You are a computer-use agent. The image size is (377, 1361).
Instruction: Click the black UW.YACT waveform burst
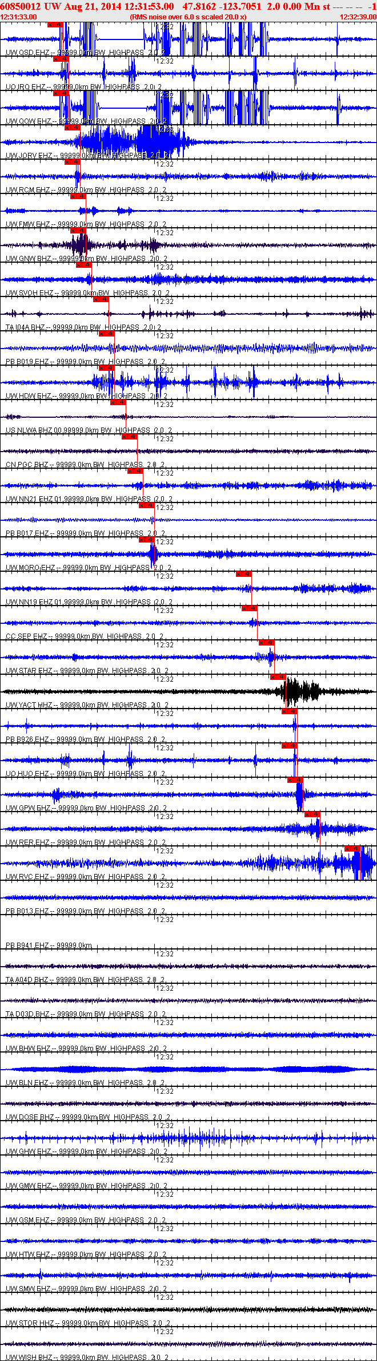pyautogui.click(x=299, y=691)
